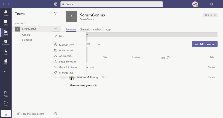223x118 pixels.
Task: Click the Location column header
Action: click(x=136, y=57)
